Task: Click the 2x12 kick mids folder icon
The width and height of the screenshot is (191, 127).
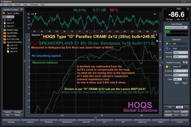Action: [x=5, y=39]
